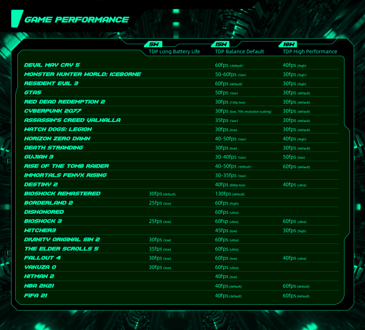Select the Devil May Cry 5 row title
Screen dimensions: 365x330
pyautogui.click(x=52, y=65)
